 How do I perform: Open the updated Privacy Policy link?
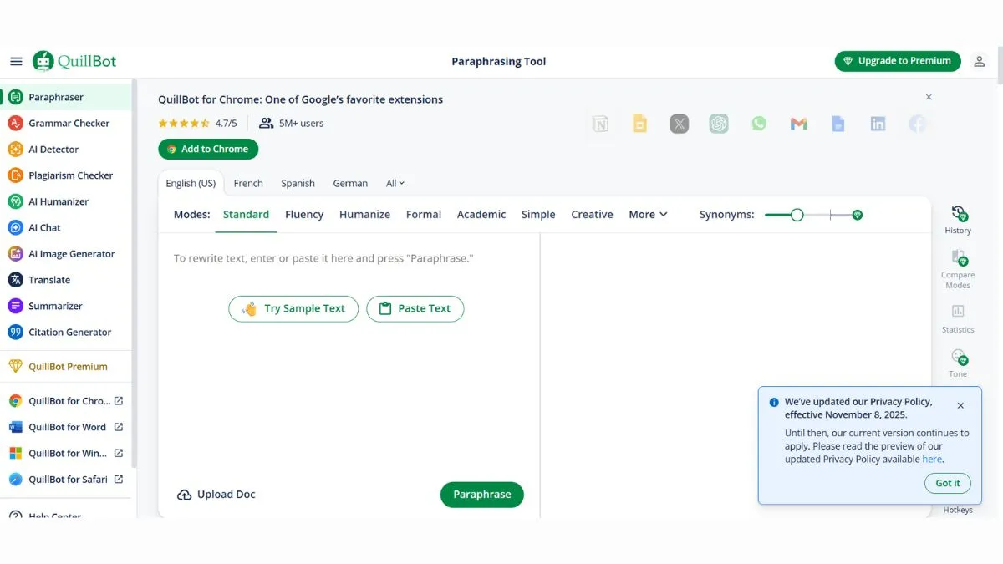(932, 459)
